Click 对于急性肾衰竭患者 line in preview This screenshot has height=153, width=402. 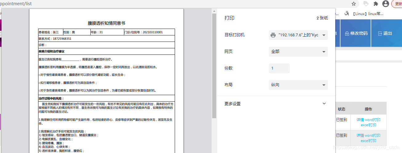tap(97, 91)
